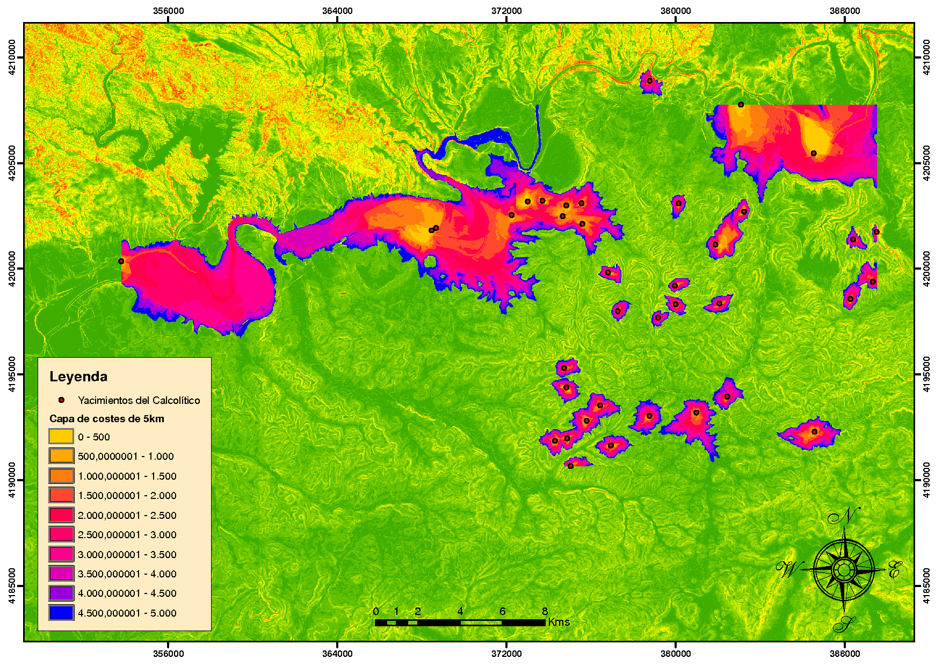Select the 0 - 500 yellow legend swatch
The height and width of the screenshot is (666, 942).
61,437
